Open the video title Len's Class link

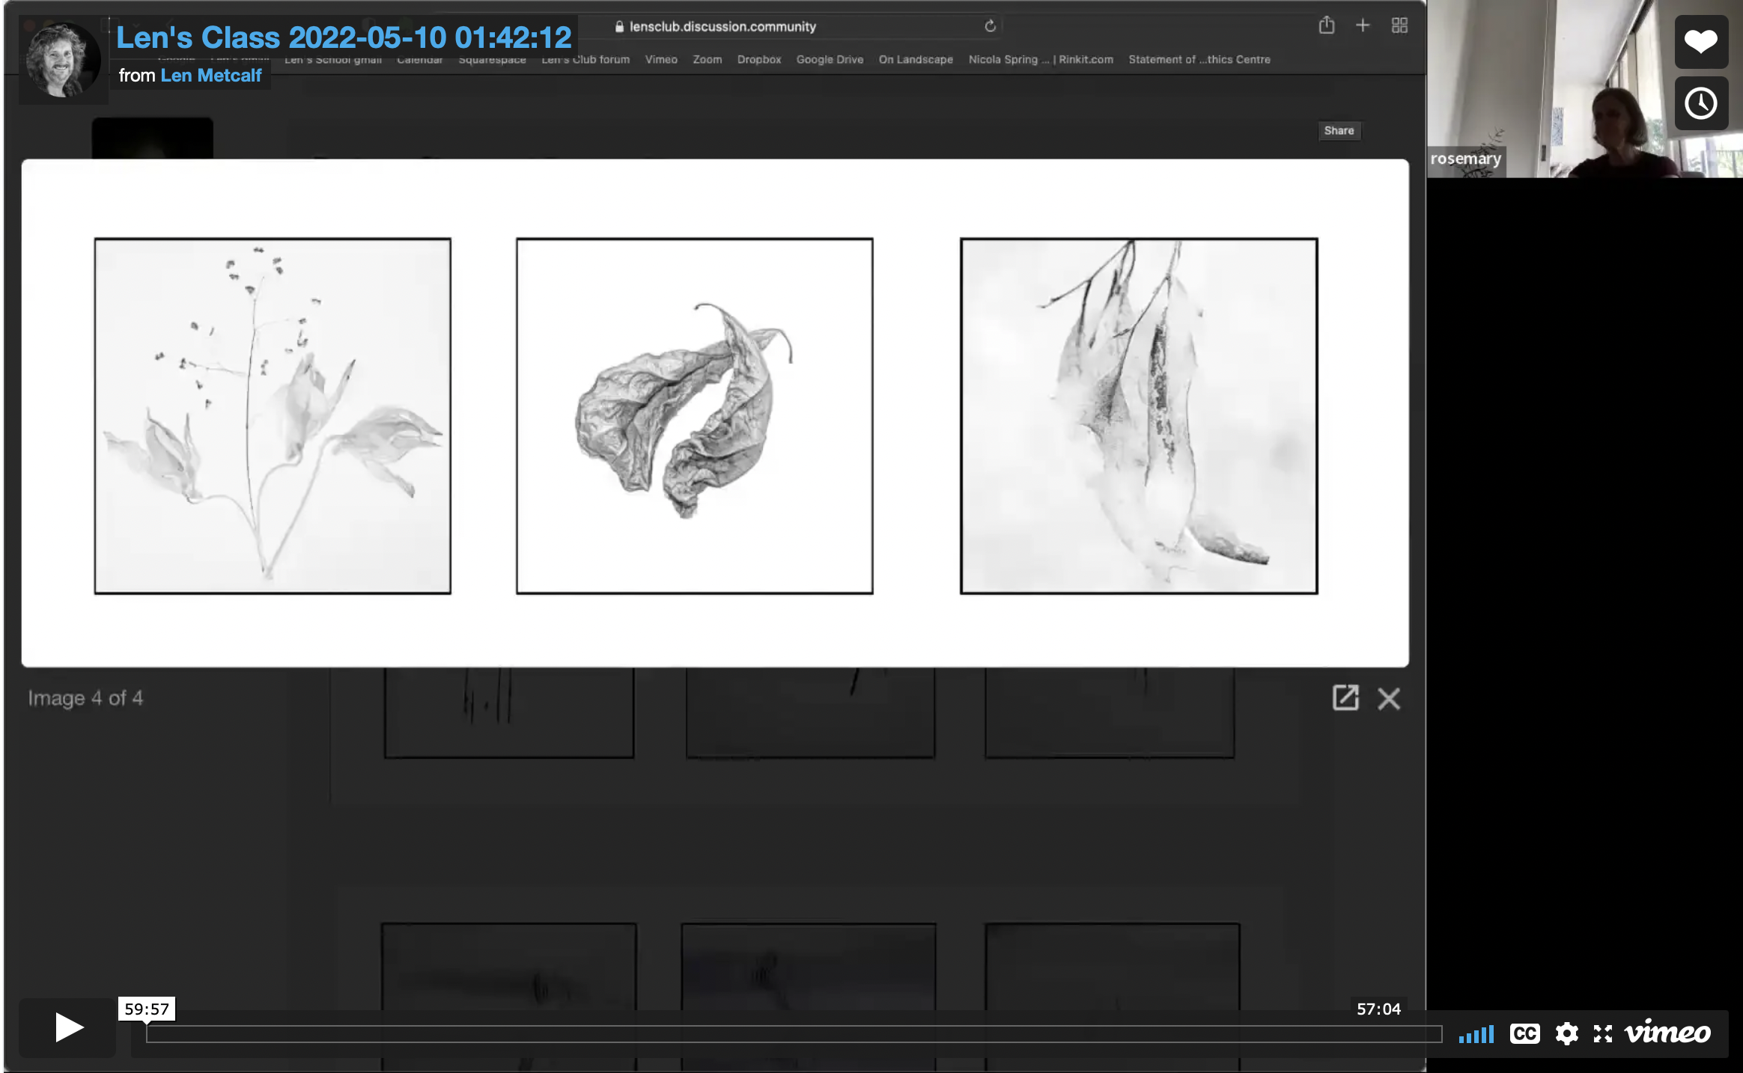344,37
